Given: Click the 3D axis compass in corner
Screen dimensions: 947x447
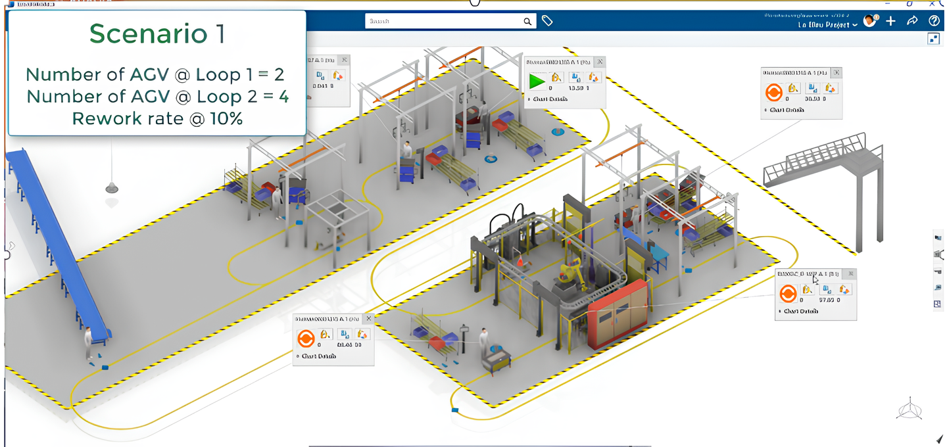Looking at the screenshot, I should (910, 408).
